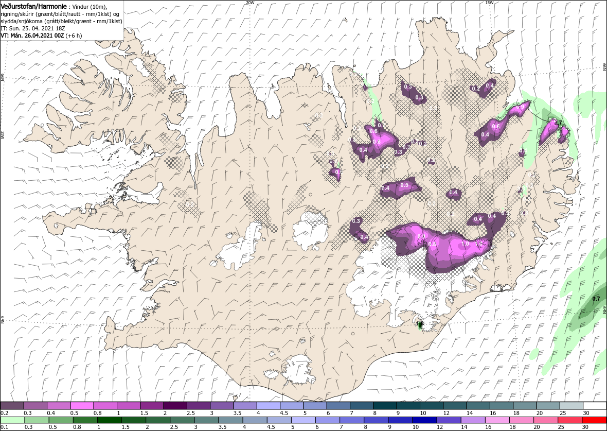607x431 pixels.
Task: Pick upper legend swatch starting at 3.5
Action: coord(245,406)
